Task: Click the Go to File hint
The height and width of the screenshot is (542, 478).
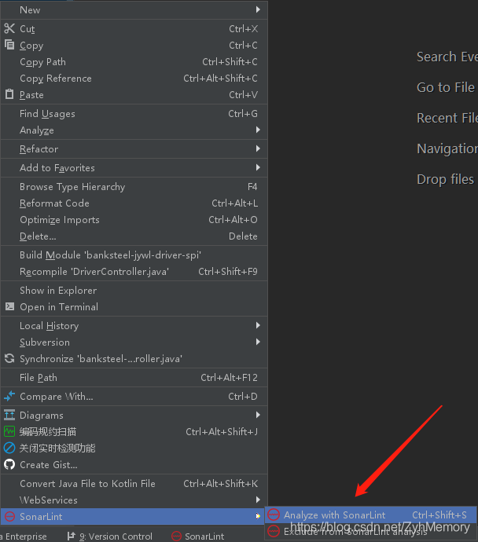Action: click(x=446, y=87)
